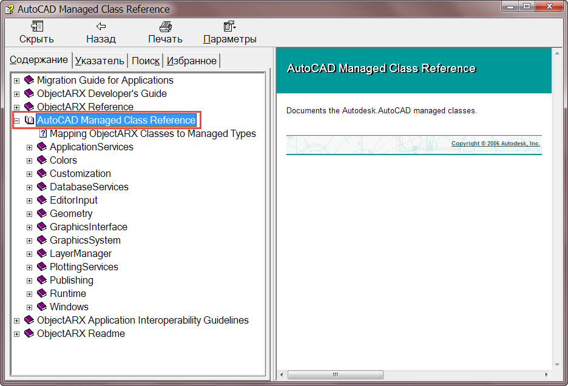Follow the Copyright 2006 Autodesk link
The width and height of the screenshot is (568, 386).
(x=496, y=144)
